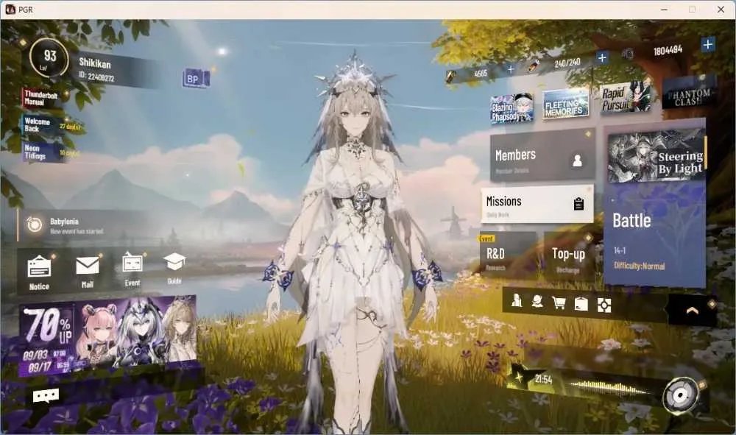This screenshot has width=736, height=435.
Task: Open the Missions panel
Action: pyautogui.click(x=537, y=205)
